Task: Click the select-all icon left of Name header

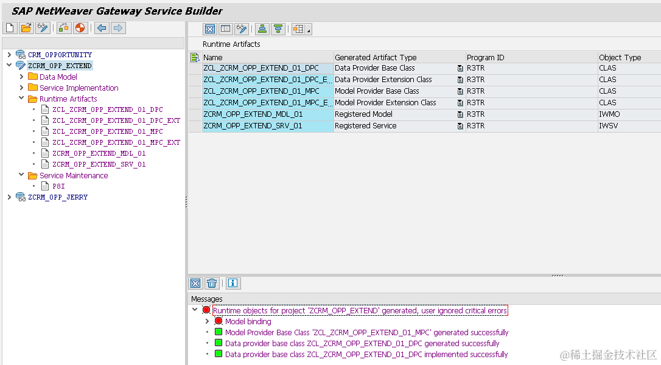Action: (x=195, y=57)
